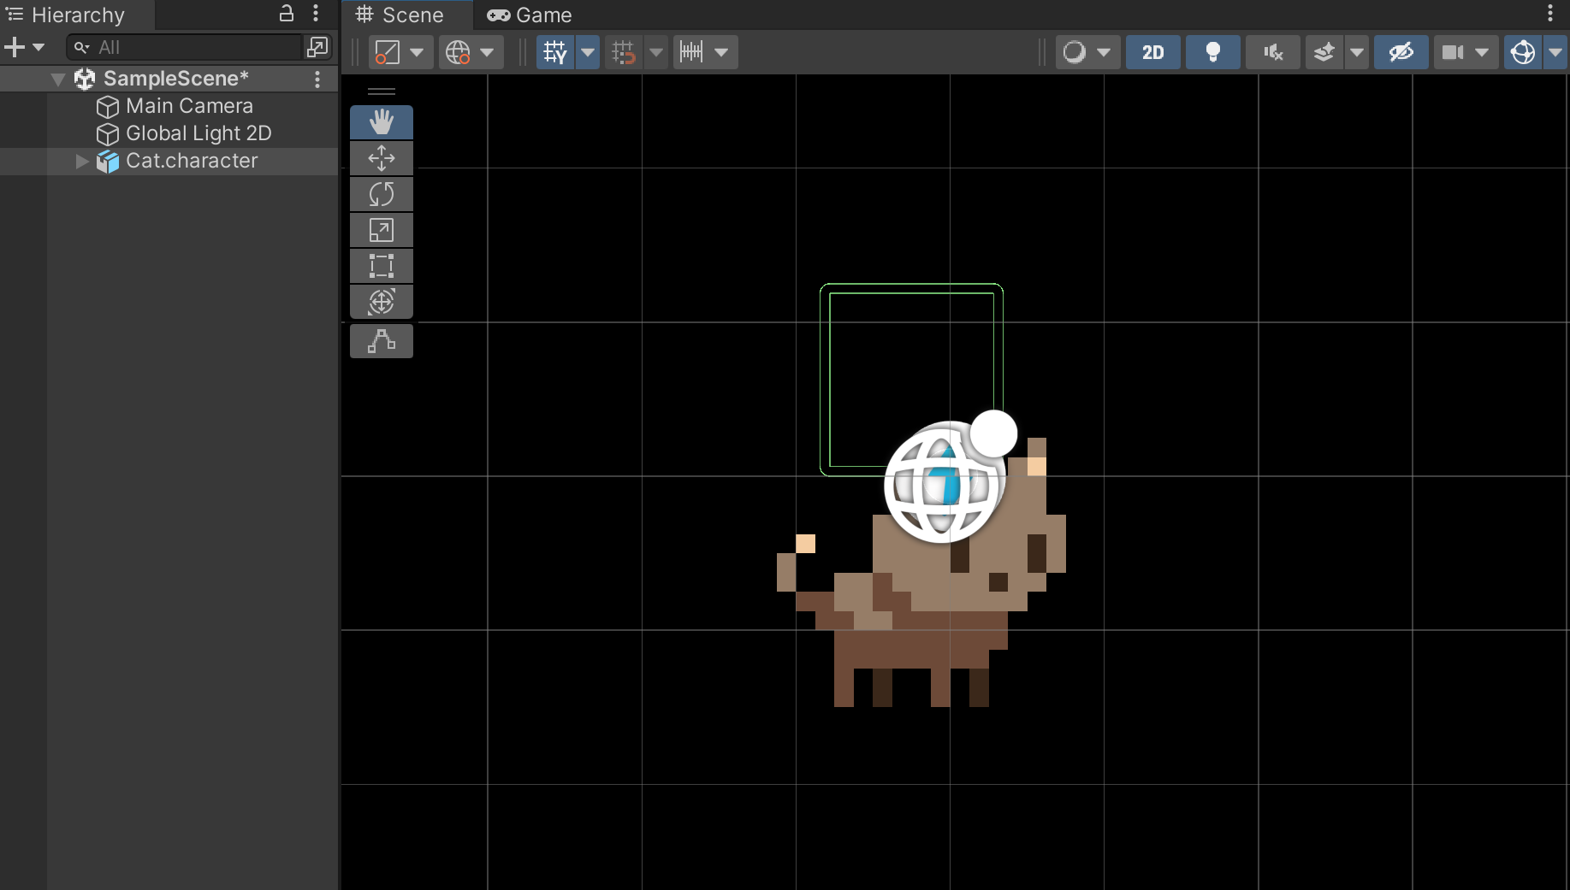This screenshot has width=1570, height=890.
Task: Select SampleScene row
Action: pos(169,79)
